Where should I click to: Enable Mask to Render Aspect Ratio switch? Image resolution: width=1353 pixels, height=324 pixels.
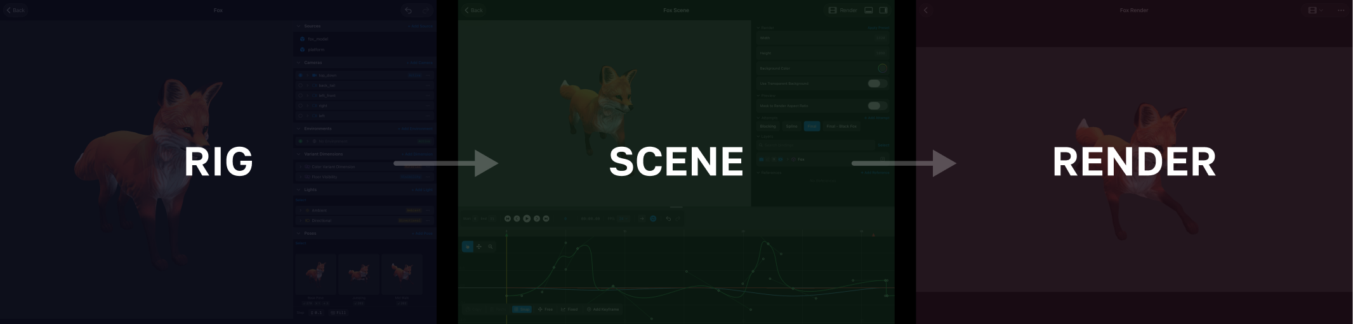[878, 106]
